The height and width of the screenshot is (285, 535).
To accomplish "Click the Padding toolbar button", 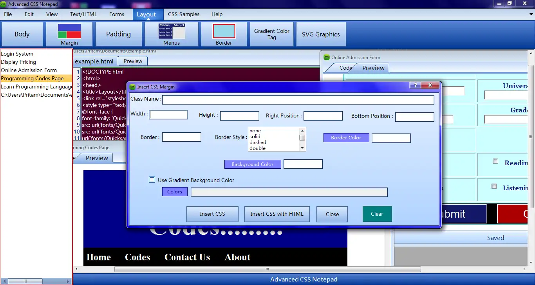I will [x=118, y=34].
